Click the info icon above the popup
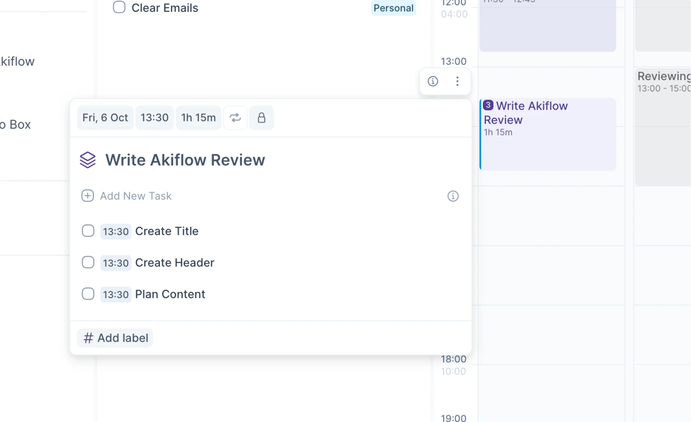 coord(433,81)
